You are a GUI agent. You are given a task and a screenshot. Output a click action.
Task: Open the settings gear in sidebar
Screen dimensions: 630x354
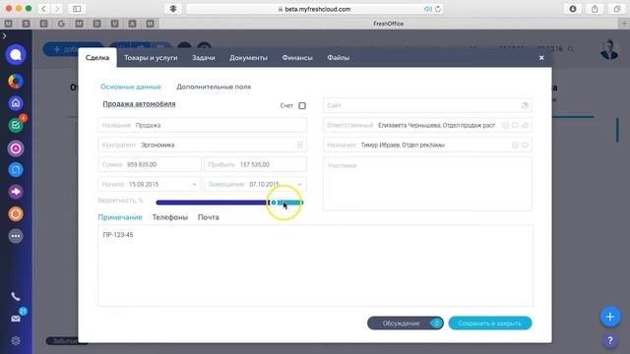coord(16,341)
